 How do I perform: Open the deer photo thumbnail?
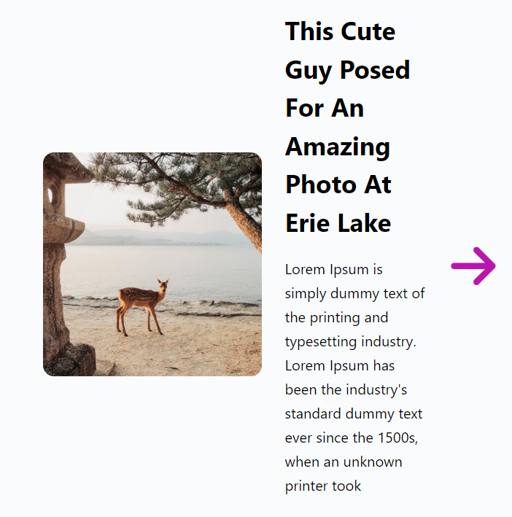tap(152, 264)
